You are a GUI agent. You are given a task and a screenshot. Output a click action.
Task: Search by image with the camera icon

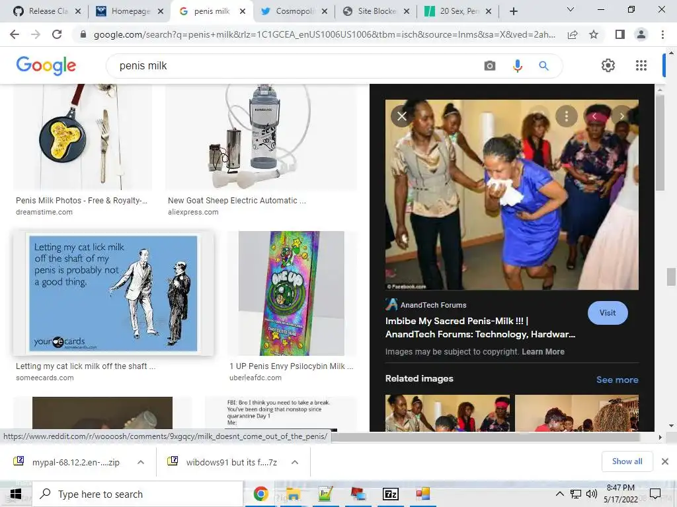coord(490,66)
